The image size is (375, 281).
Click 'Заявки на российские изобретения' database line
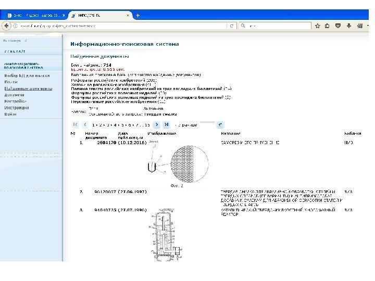tap(114, 85)
